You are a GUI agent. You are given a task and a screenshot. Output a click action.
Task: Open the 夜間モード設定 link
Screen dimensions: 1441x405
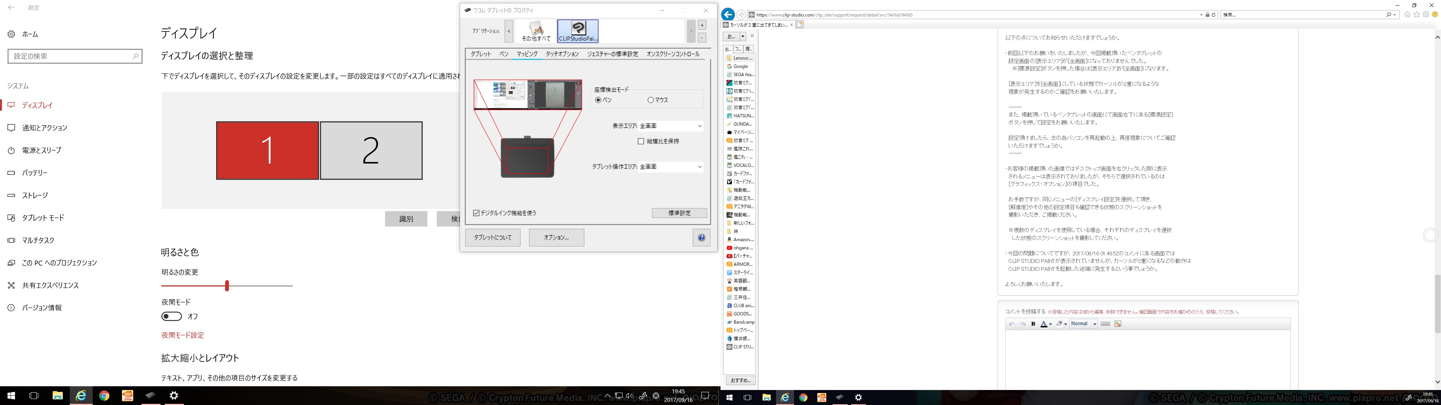pos(183,335)
